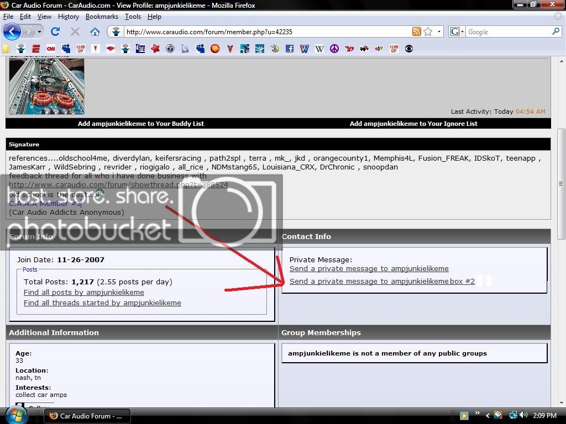Open the Help menu
The height and width of the screenshot is (424, 566).
155,17
